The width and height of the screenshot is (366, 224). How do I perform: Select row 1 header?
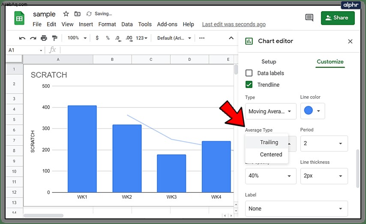pos(14,69)
